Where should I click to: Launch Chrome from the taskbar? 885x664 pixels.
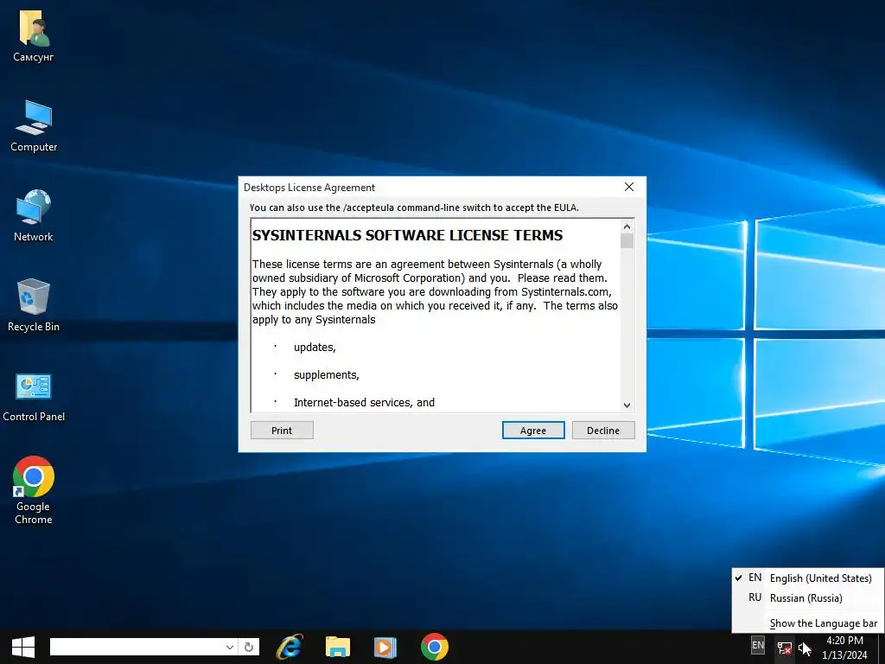435,647
